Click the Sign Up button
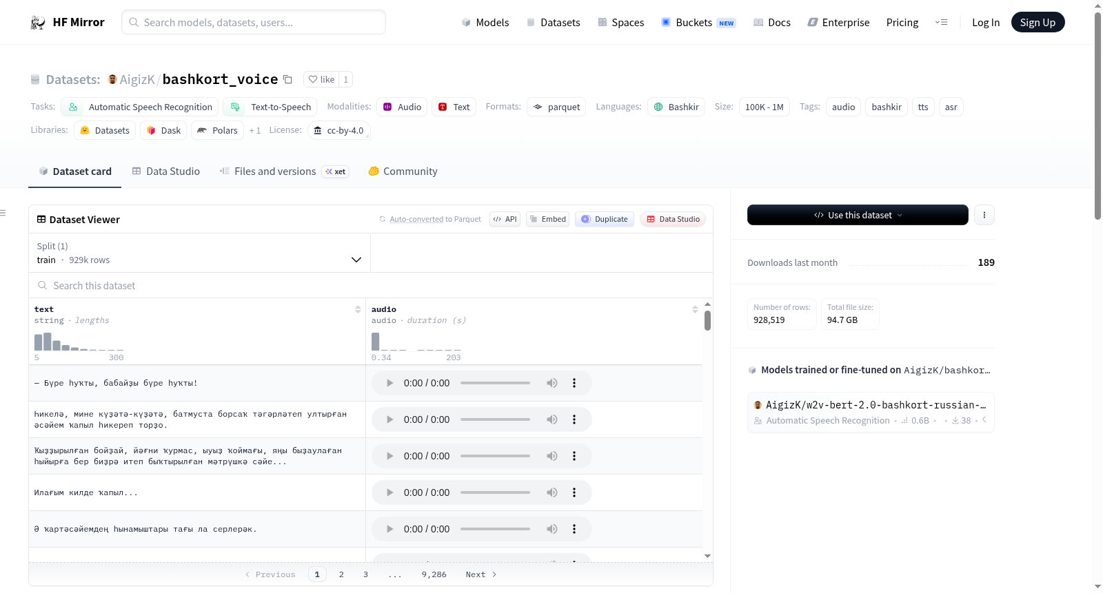1103x593 pixels. tap(1038, 23)
